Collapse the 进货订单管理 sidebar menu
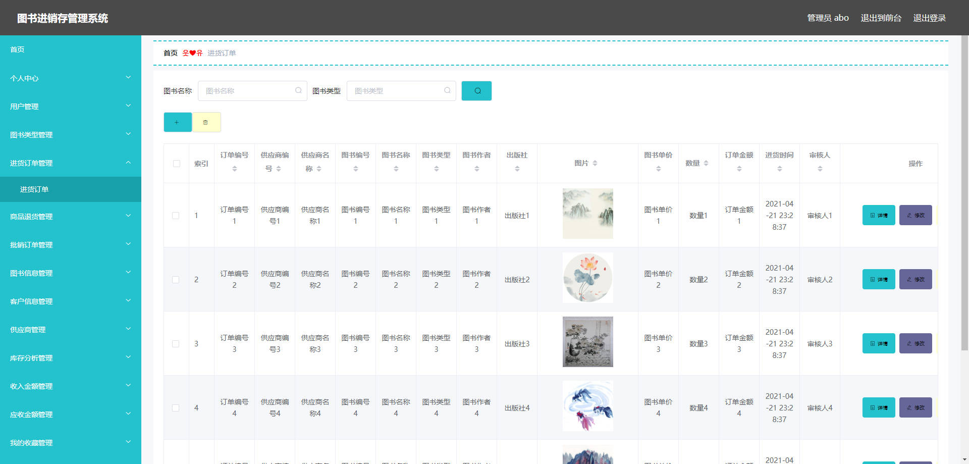The height and width of the screenshot is (464, 969). [x=71, y=163]
